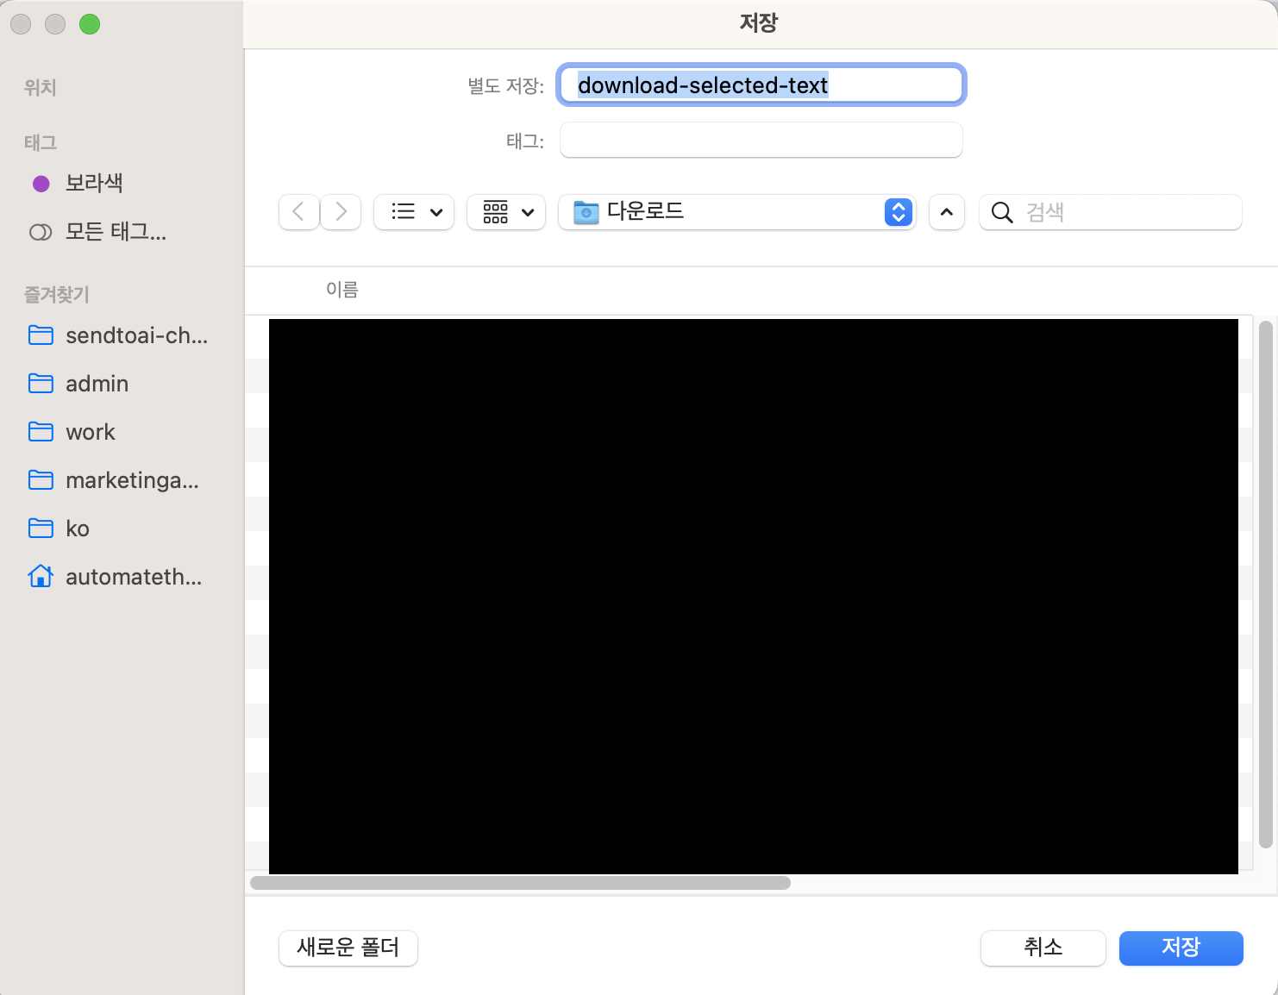Open the marketinga... folder in sidebar
Image resolution: width=1278 pixels, height=995 pixels.
coord(132,480)
